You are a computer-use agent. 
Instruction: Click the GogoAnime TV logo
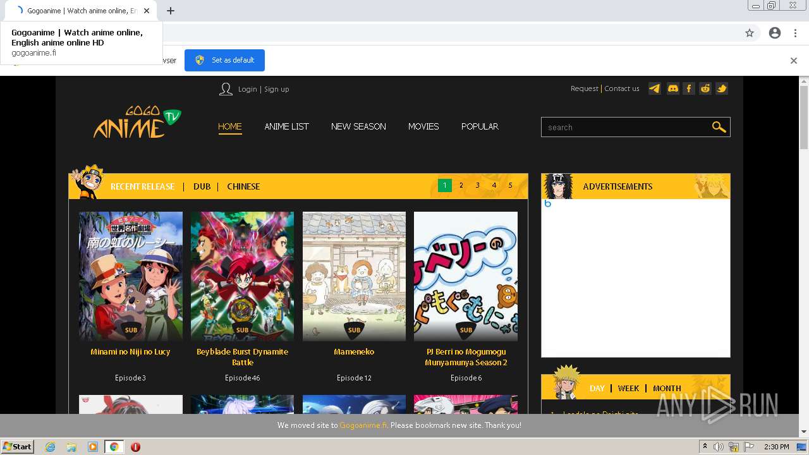click(x=137, y=122)
